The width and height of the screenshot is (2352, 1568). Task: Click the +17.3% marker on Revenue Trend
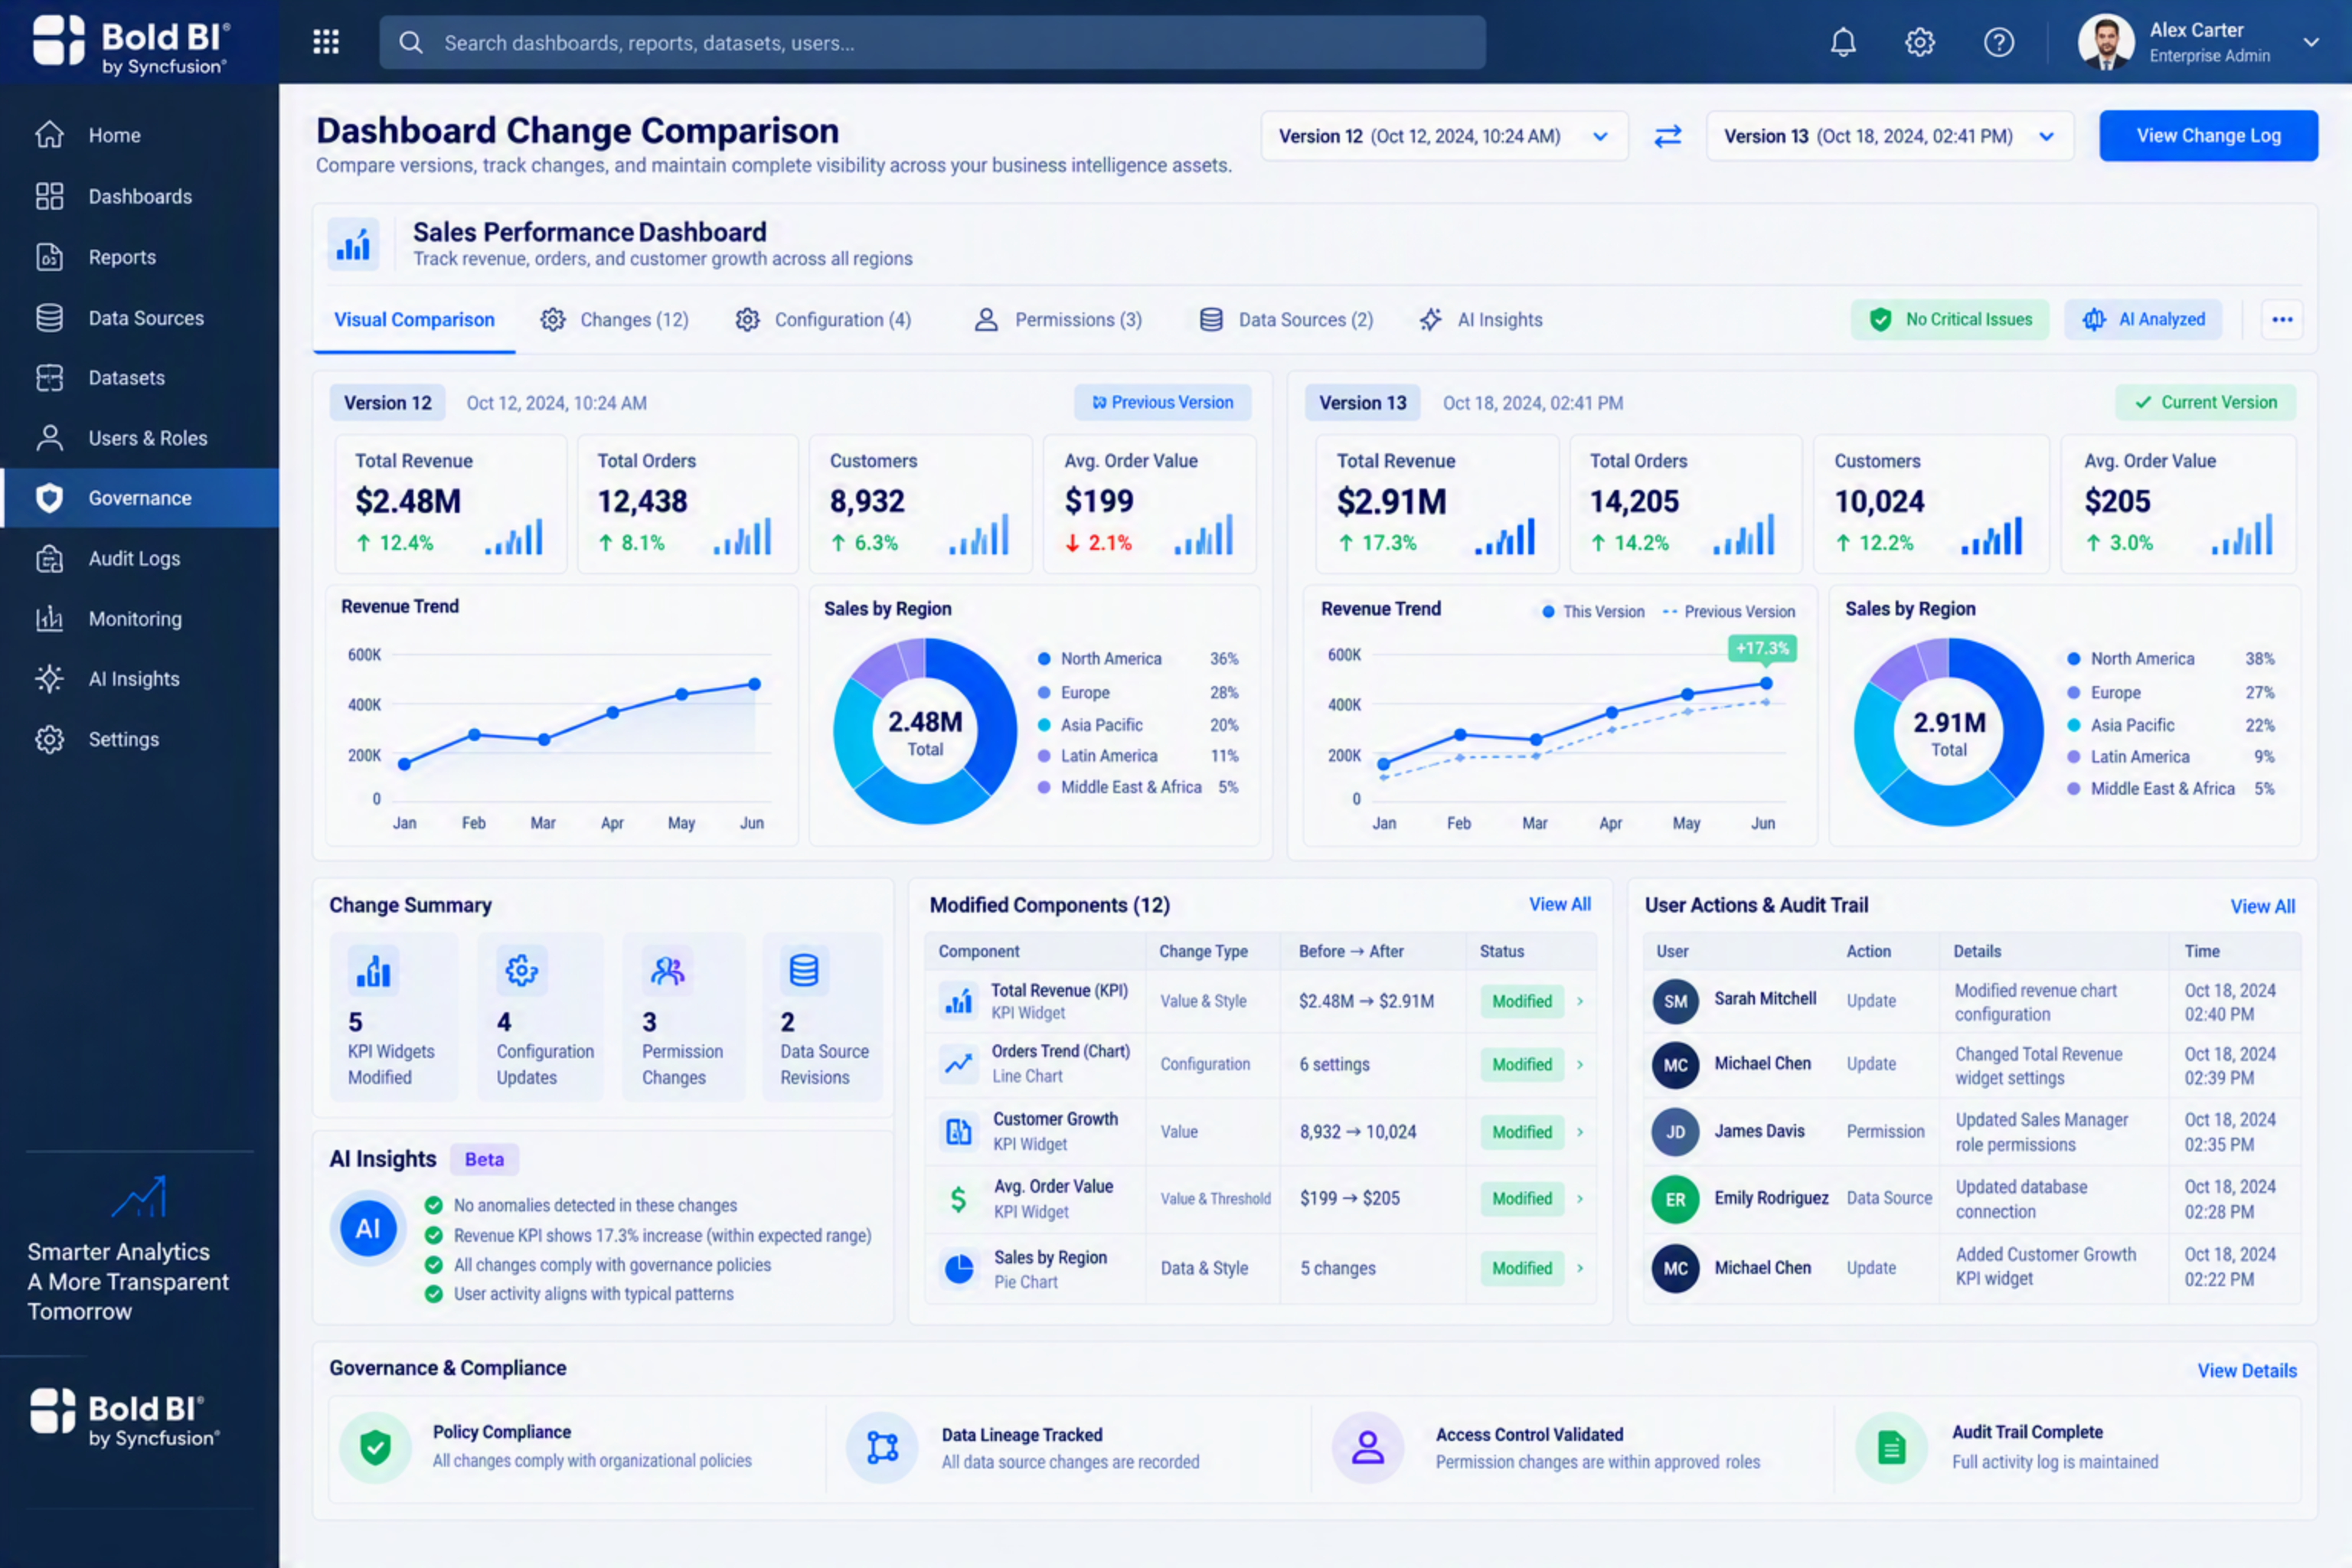tap(1762, 648)
